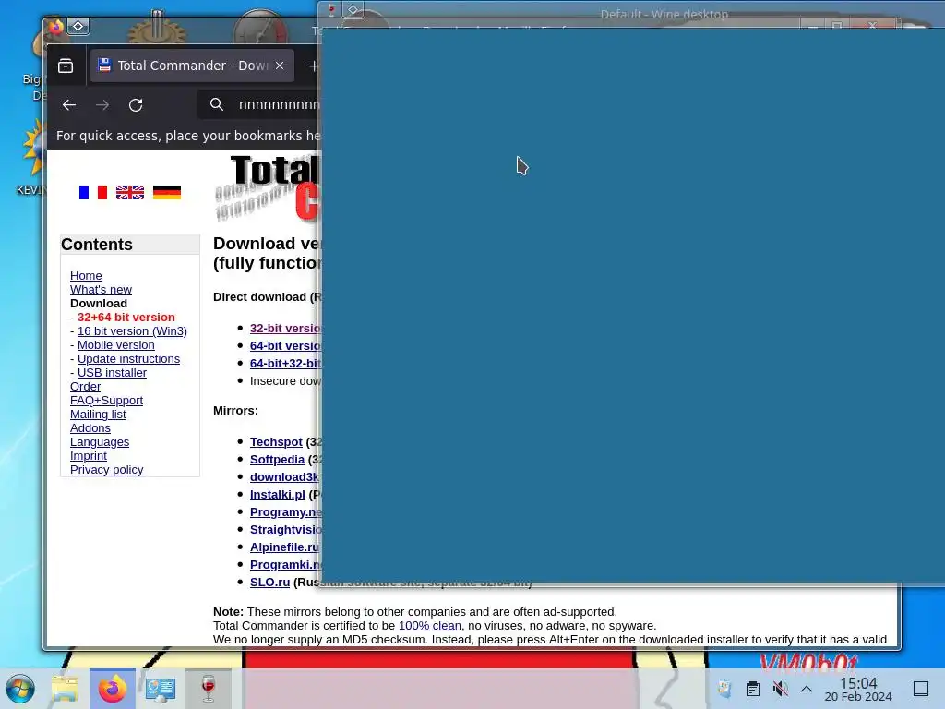This screenshot has width=945, height=709.
Task: Open the Update instructions link
Action: click(128, 359)
